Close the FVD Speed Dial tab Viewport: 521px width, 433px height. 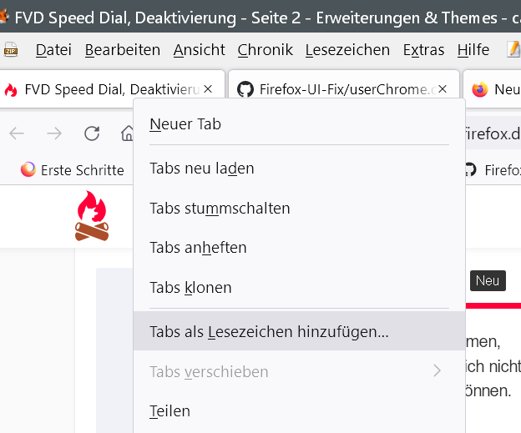pos(209,88)
